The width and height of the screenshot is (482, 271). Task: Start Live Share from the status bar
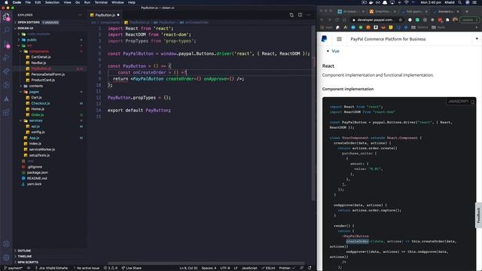pyautogui.click(x=132, y=268)
